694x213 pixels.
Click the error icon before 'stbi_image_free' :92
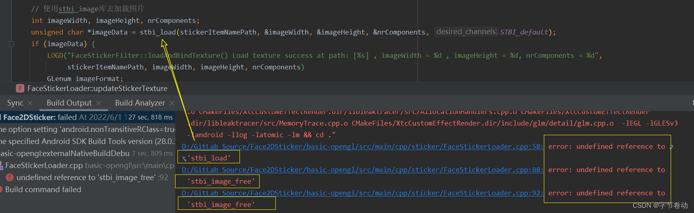click(x=10, y=177)
